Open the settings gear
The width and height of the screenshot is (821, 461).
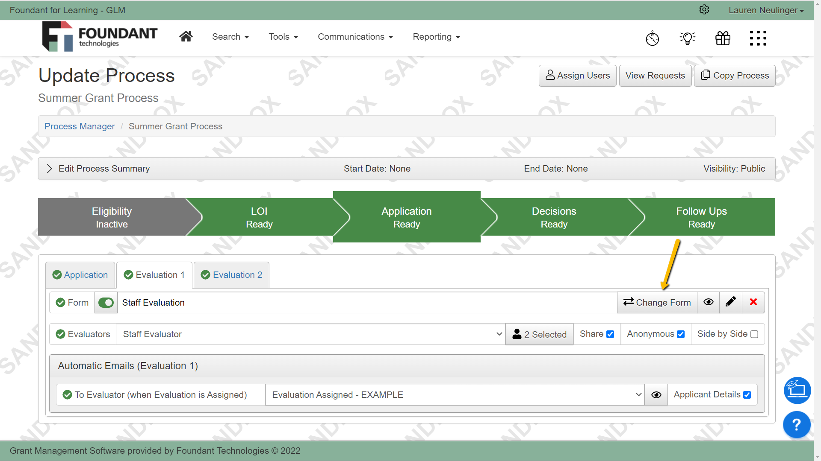704,9
